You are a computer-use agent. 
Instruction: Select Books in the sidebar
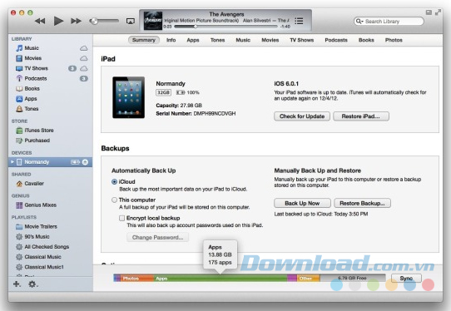coord(28,88)
